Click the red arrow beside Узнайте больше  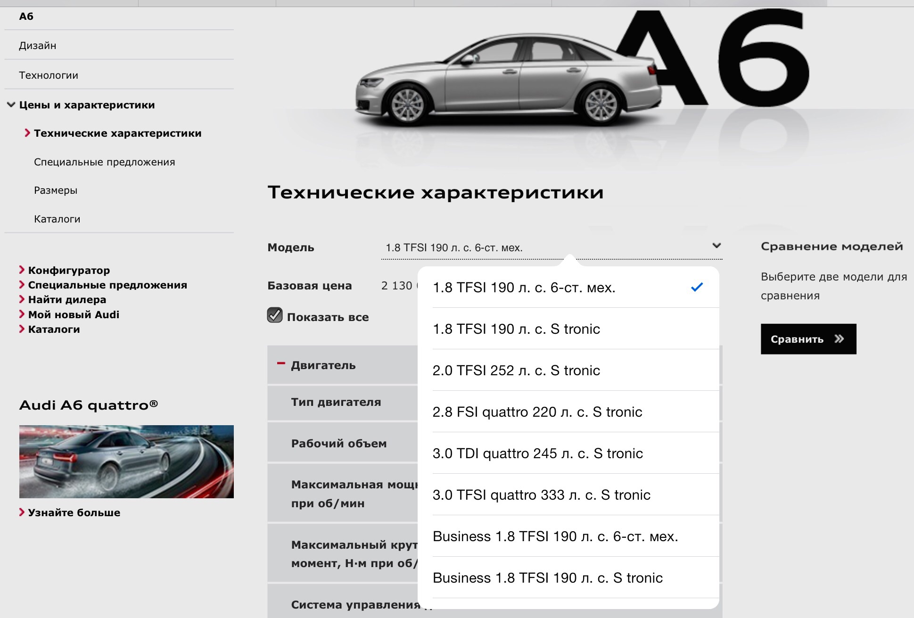point(22,512)
